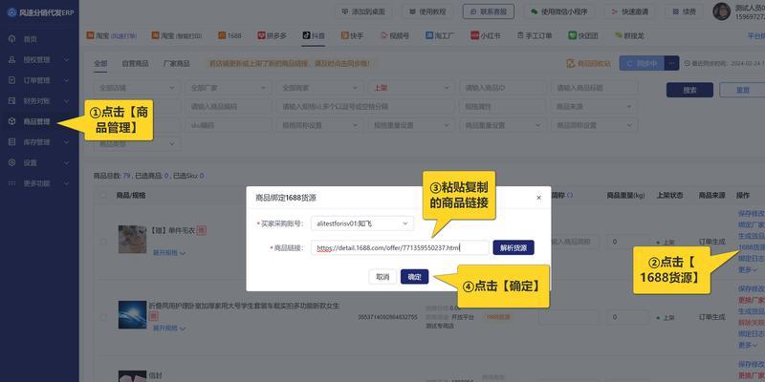This screenshot has height=382, width=765.
Task: Switch to 自营商品 tab
Action: (135, 63)
